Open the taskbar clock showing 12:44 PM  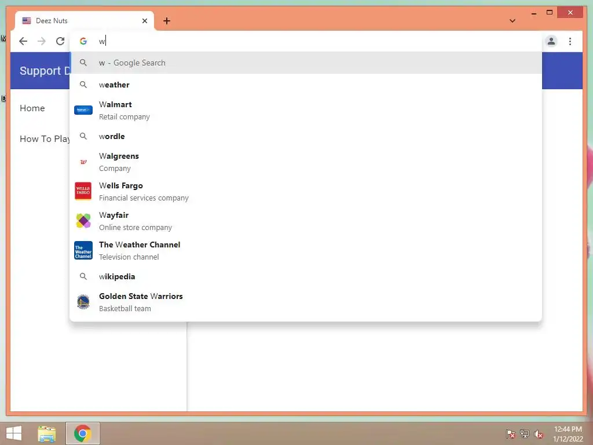point(568,434)
